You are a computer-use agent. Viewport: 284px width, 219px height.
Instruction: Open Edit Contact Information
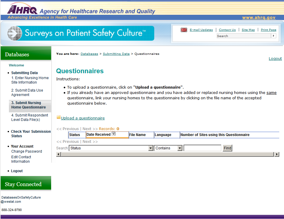point(21,159)
